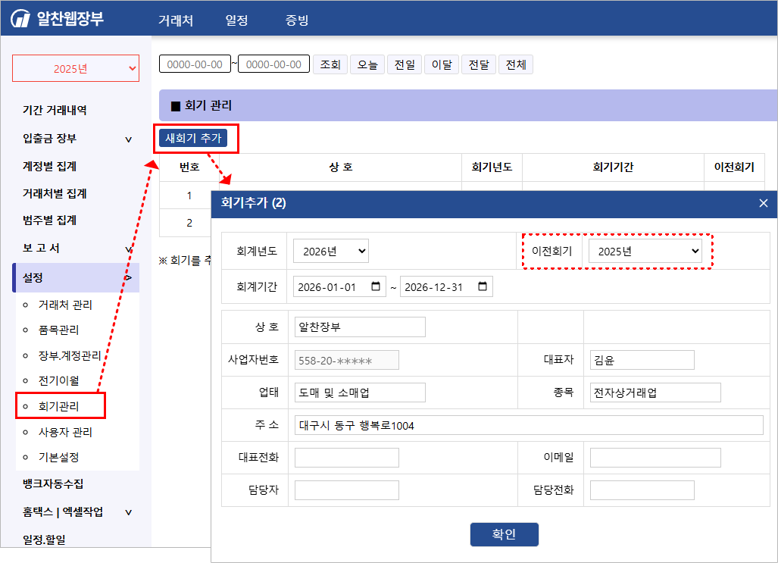This screenshot has height=563, width=778.
Task: Expand the 입출금 장부 menu arrow
Action: pos(129,139)
